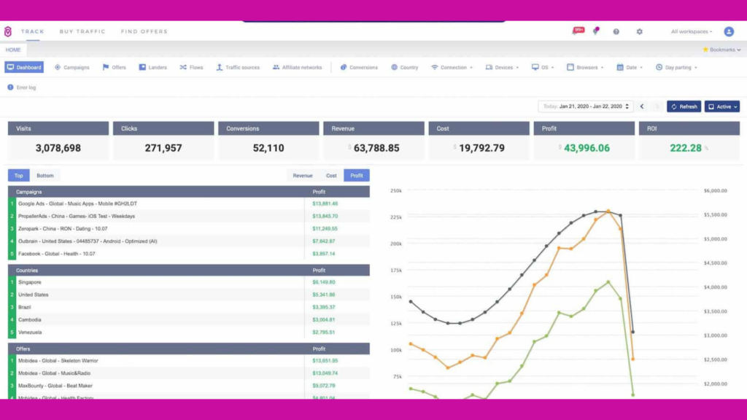Open the Country report

coord(405,68)
